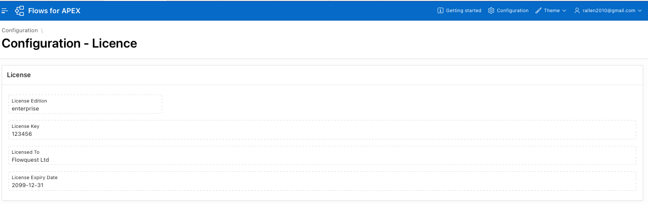
Task: Click the Configuration breadcrumb link
Action: click(x=20, y=31)
